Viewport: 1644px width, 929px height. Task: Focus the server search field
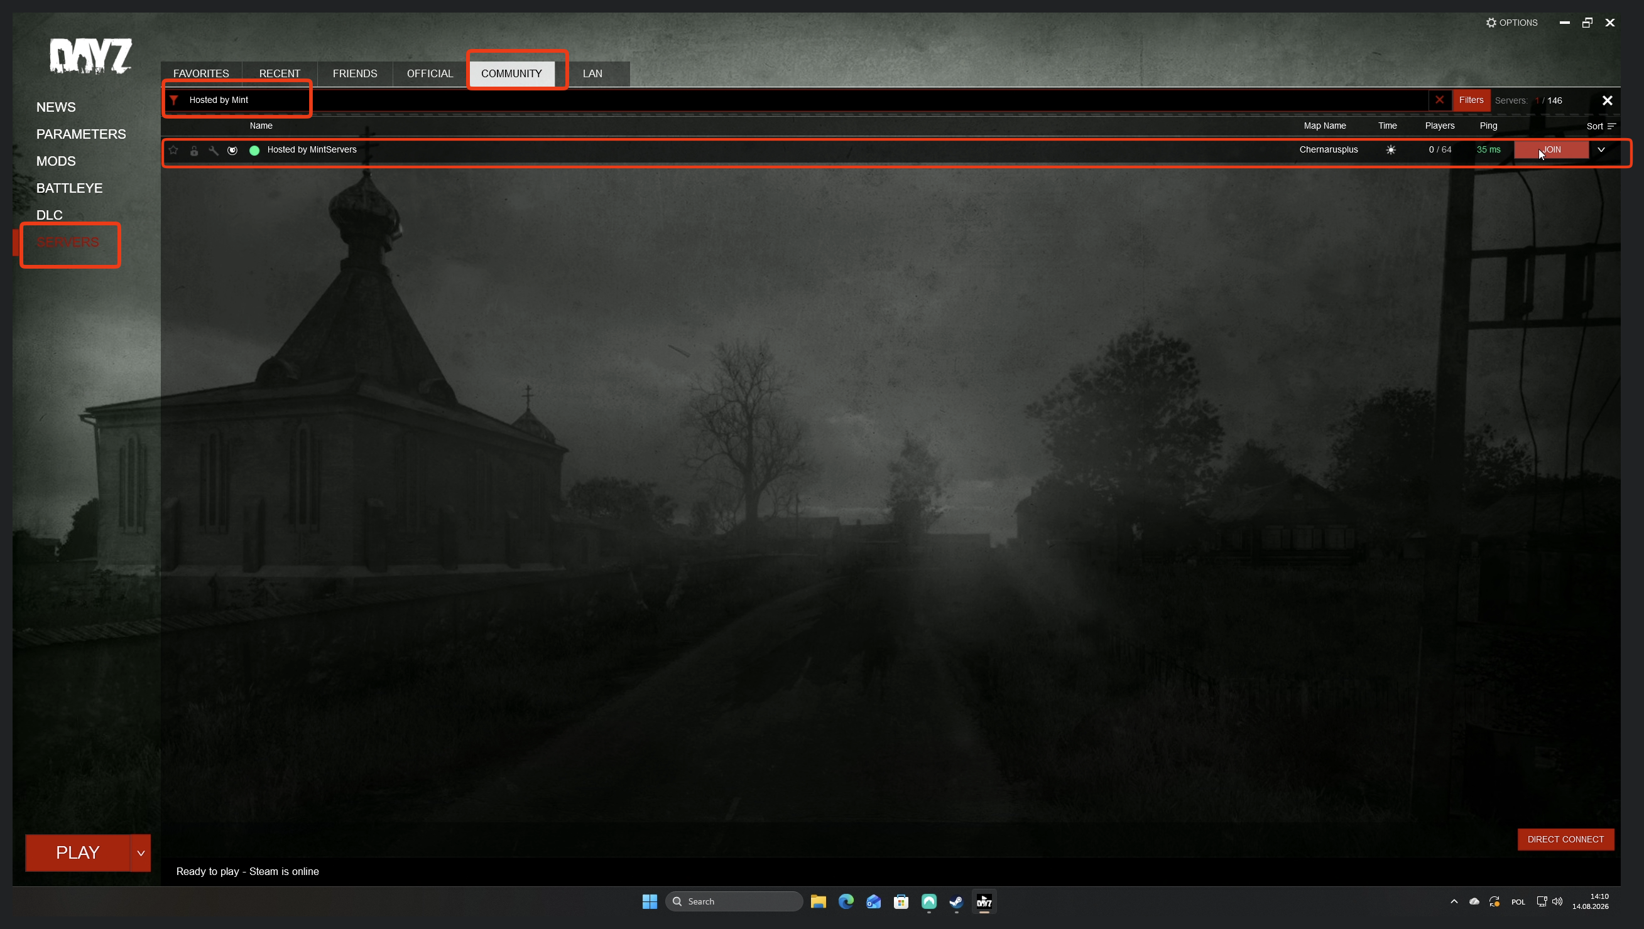806,100
